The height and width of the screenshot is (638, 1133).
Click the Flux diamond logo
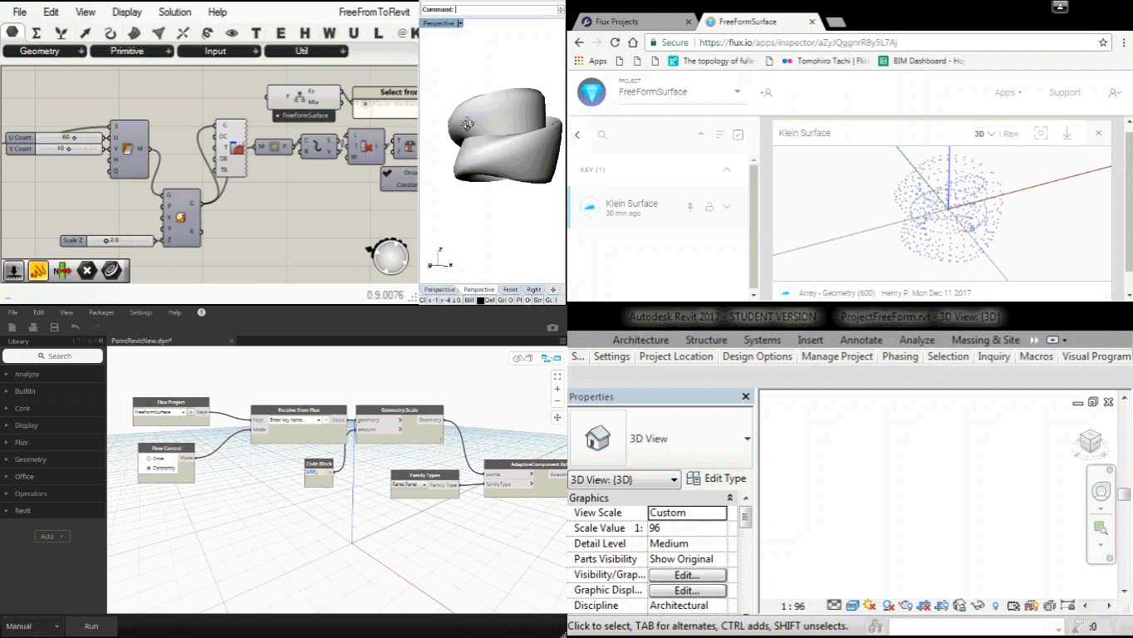(592, 91)
